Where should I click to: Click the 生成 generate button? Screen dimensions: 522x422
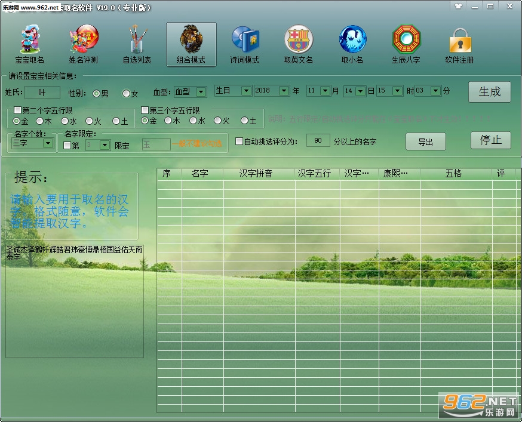click(489, 92)
